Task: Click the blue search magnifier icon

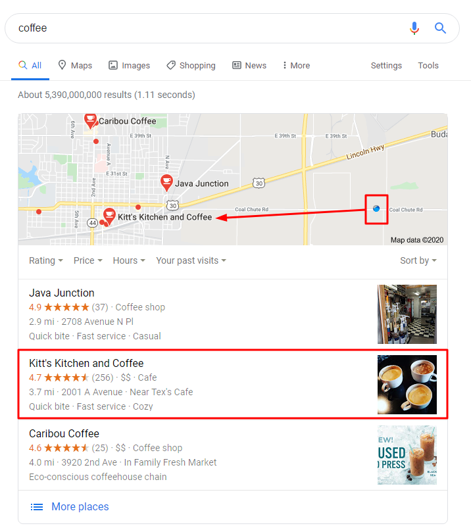Action: 440,28
